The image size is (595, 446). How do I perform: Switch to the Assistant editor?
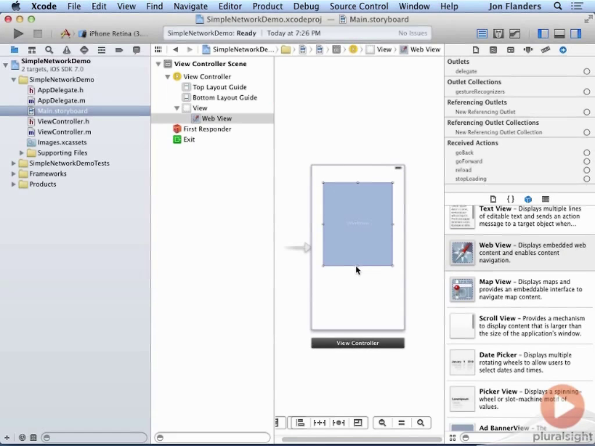pos(498,34)
